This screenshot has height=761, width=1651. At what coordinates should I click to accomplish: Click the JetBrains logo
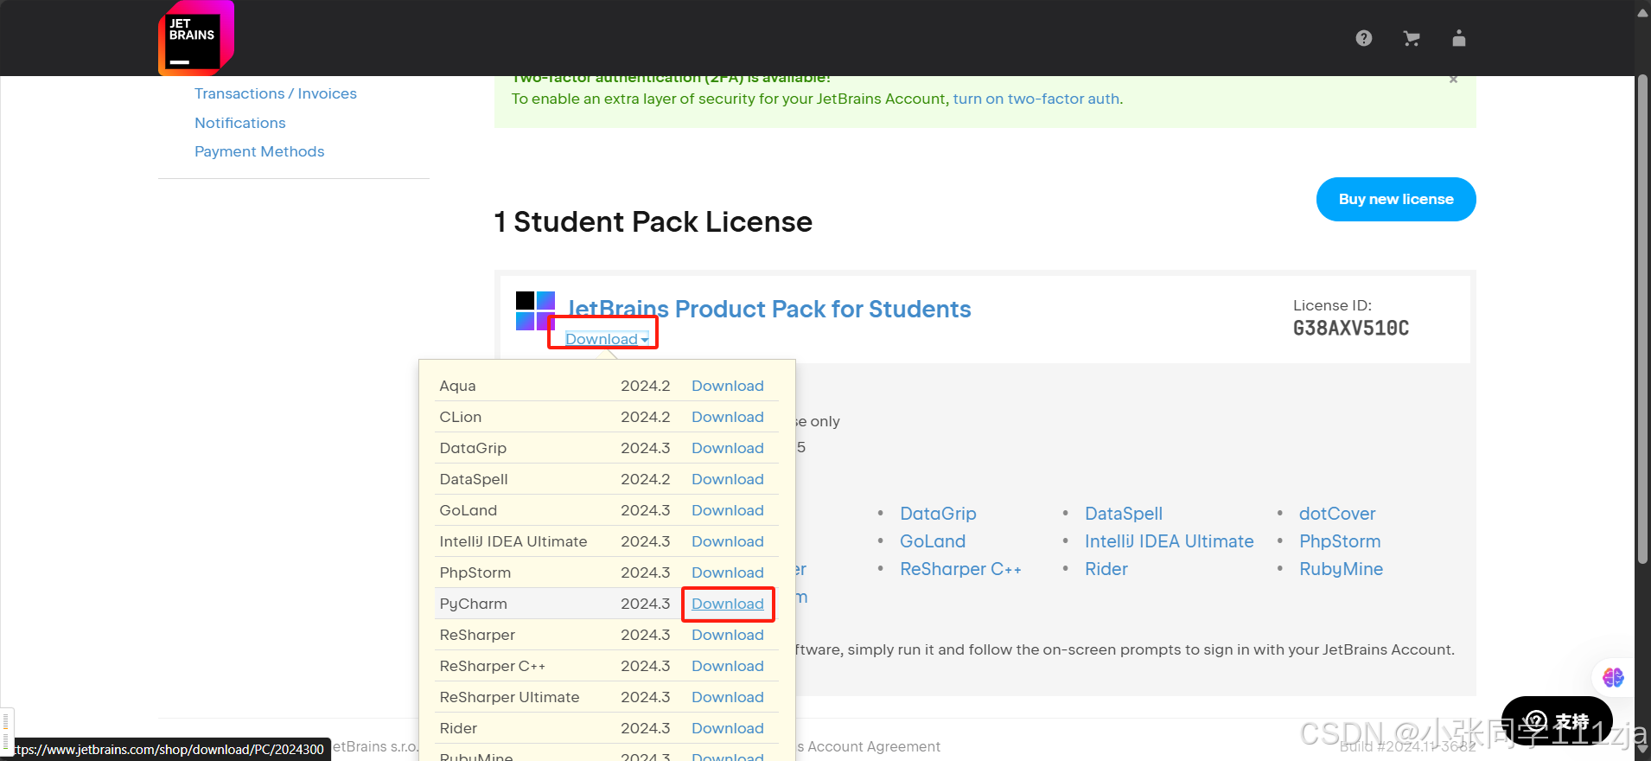tap(196, 38)
